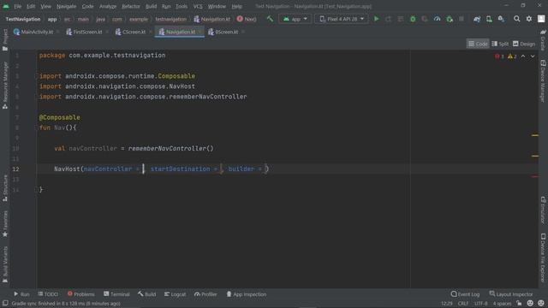
Task: Open the Project tool window
Action: (5, 40)
